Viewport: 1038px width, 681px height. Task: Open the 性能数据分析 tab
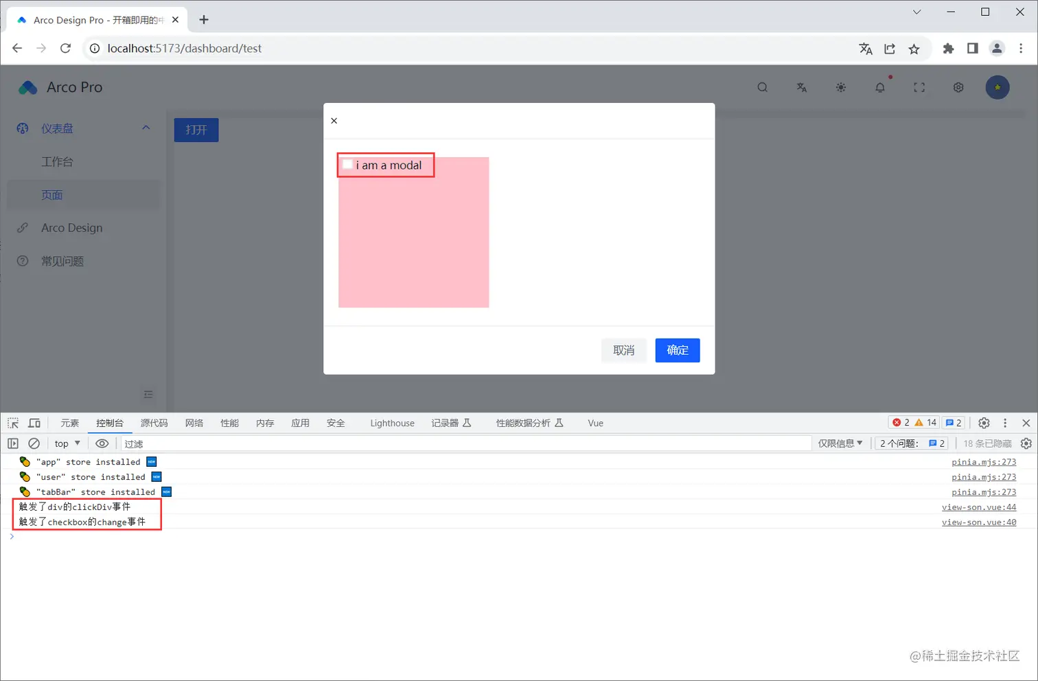529,423
